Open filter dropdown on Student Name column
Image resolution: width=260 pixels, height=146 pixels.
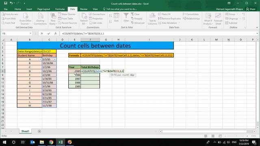(x=40, y=59)
